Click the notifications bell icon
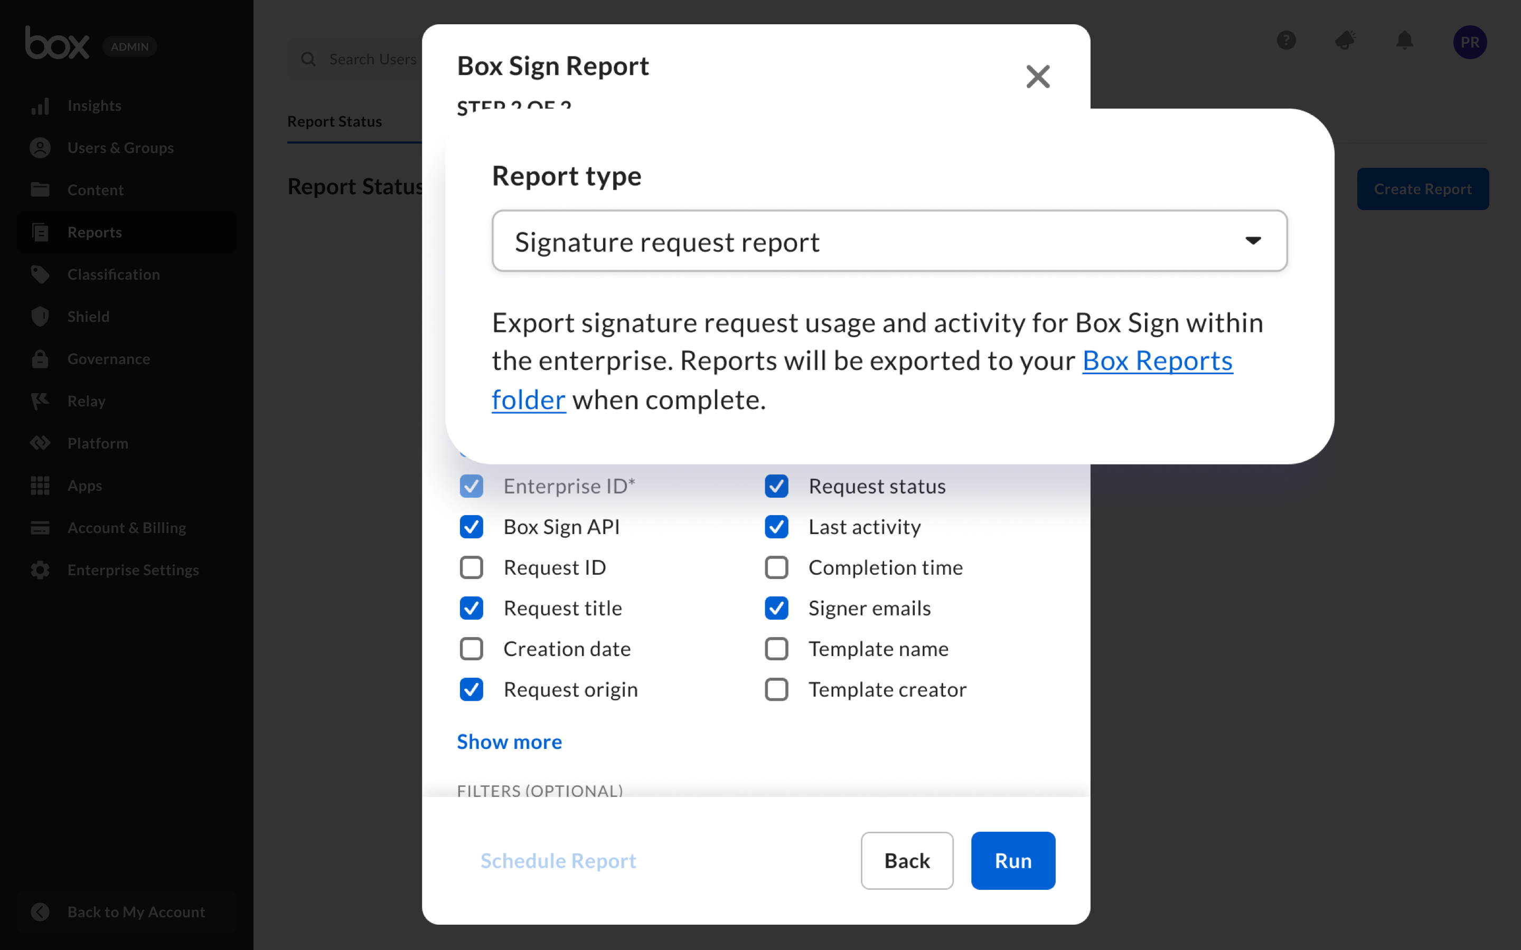This screenshot has height=950, width=1521. (x=1404, y=42)
